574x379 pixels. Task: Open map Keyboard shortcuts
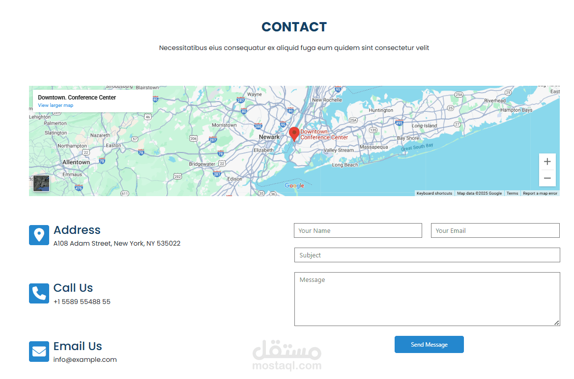tap(434, 193)
